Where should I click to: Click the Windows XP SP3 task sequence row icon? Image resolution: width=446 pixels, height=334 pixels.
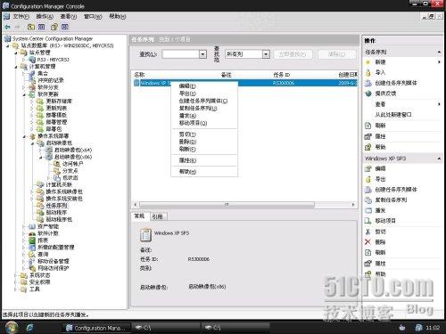click(x=136, y=83)
